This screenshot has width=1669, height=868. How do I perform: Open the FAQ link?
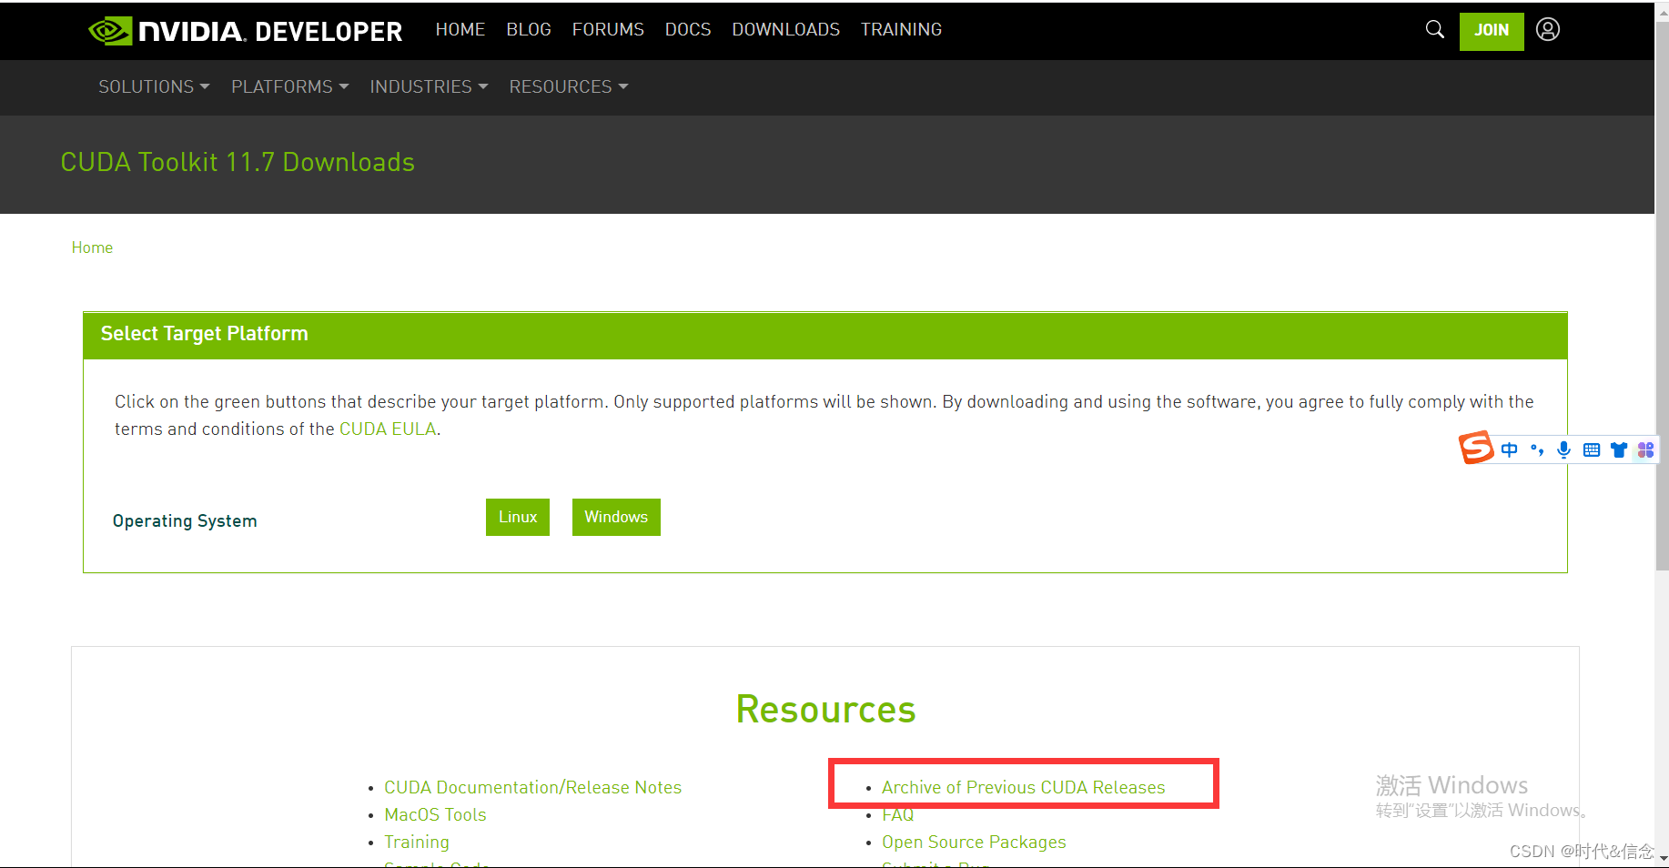click(897, 815)
